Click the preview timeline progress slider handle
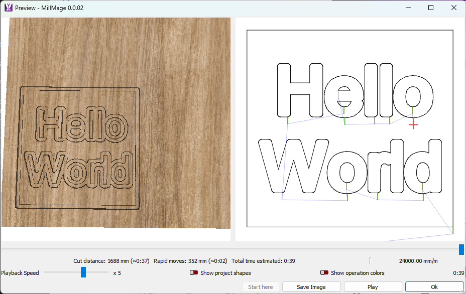The width and height of the screenshot is (466, 294). pyautogui.click(x=461, y=249)
